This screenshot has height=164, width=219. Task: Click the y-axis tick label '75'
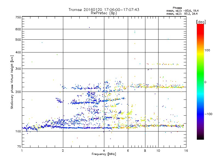point(19,147)
